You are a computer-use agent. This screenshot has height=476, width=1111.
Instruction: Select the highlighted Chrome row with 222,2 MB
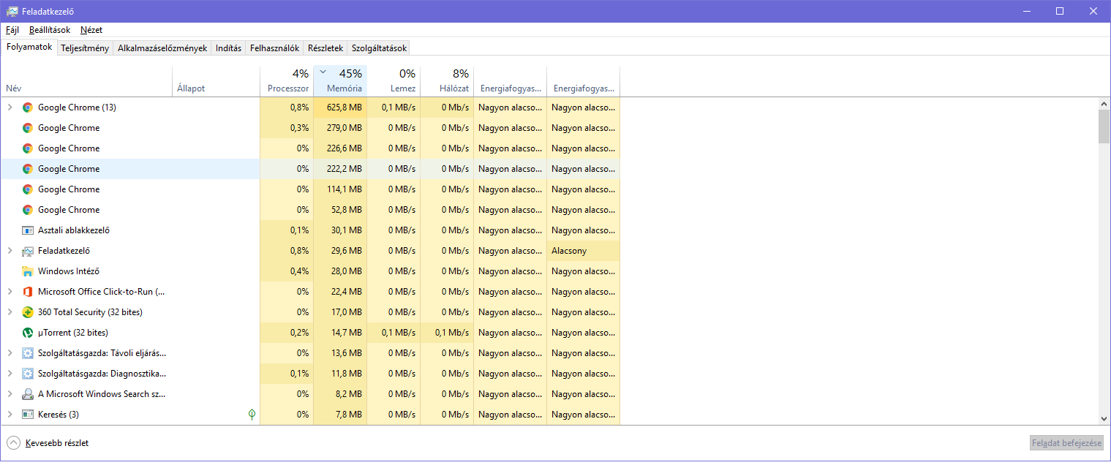tap(310, 169)
